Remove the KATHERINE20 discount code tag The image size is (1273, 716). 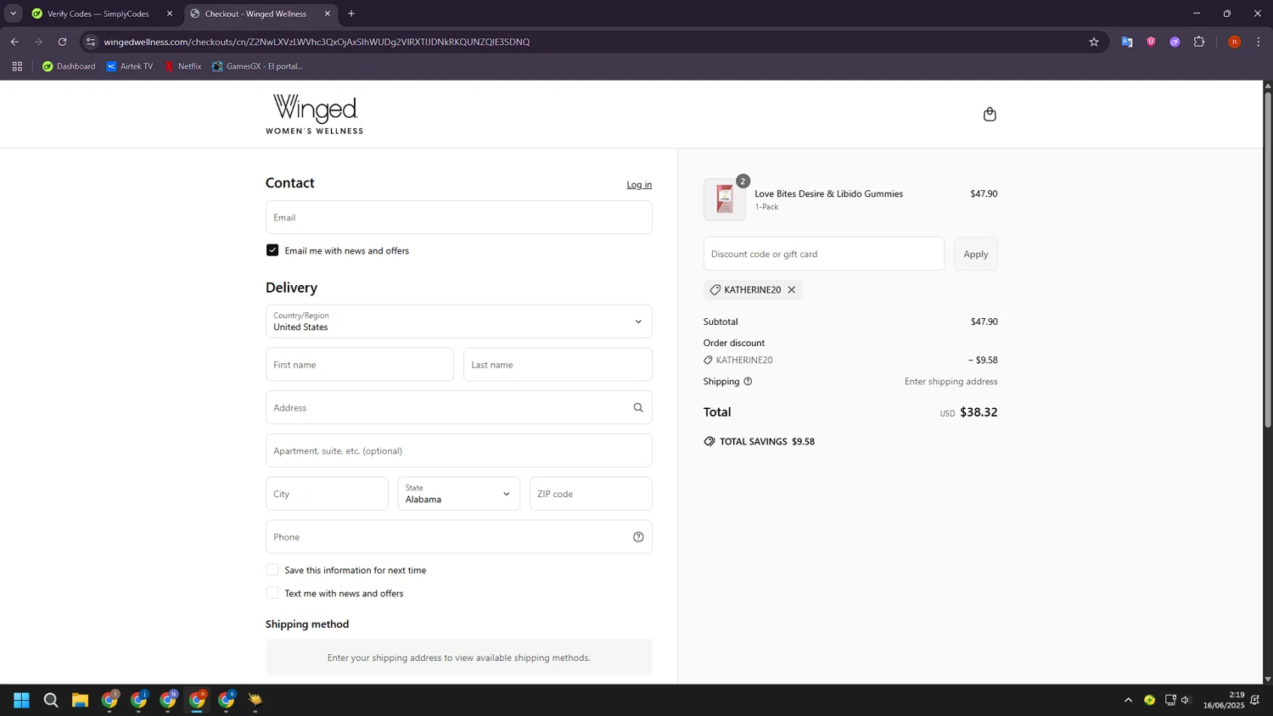click(x=792, y=290)
